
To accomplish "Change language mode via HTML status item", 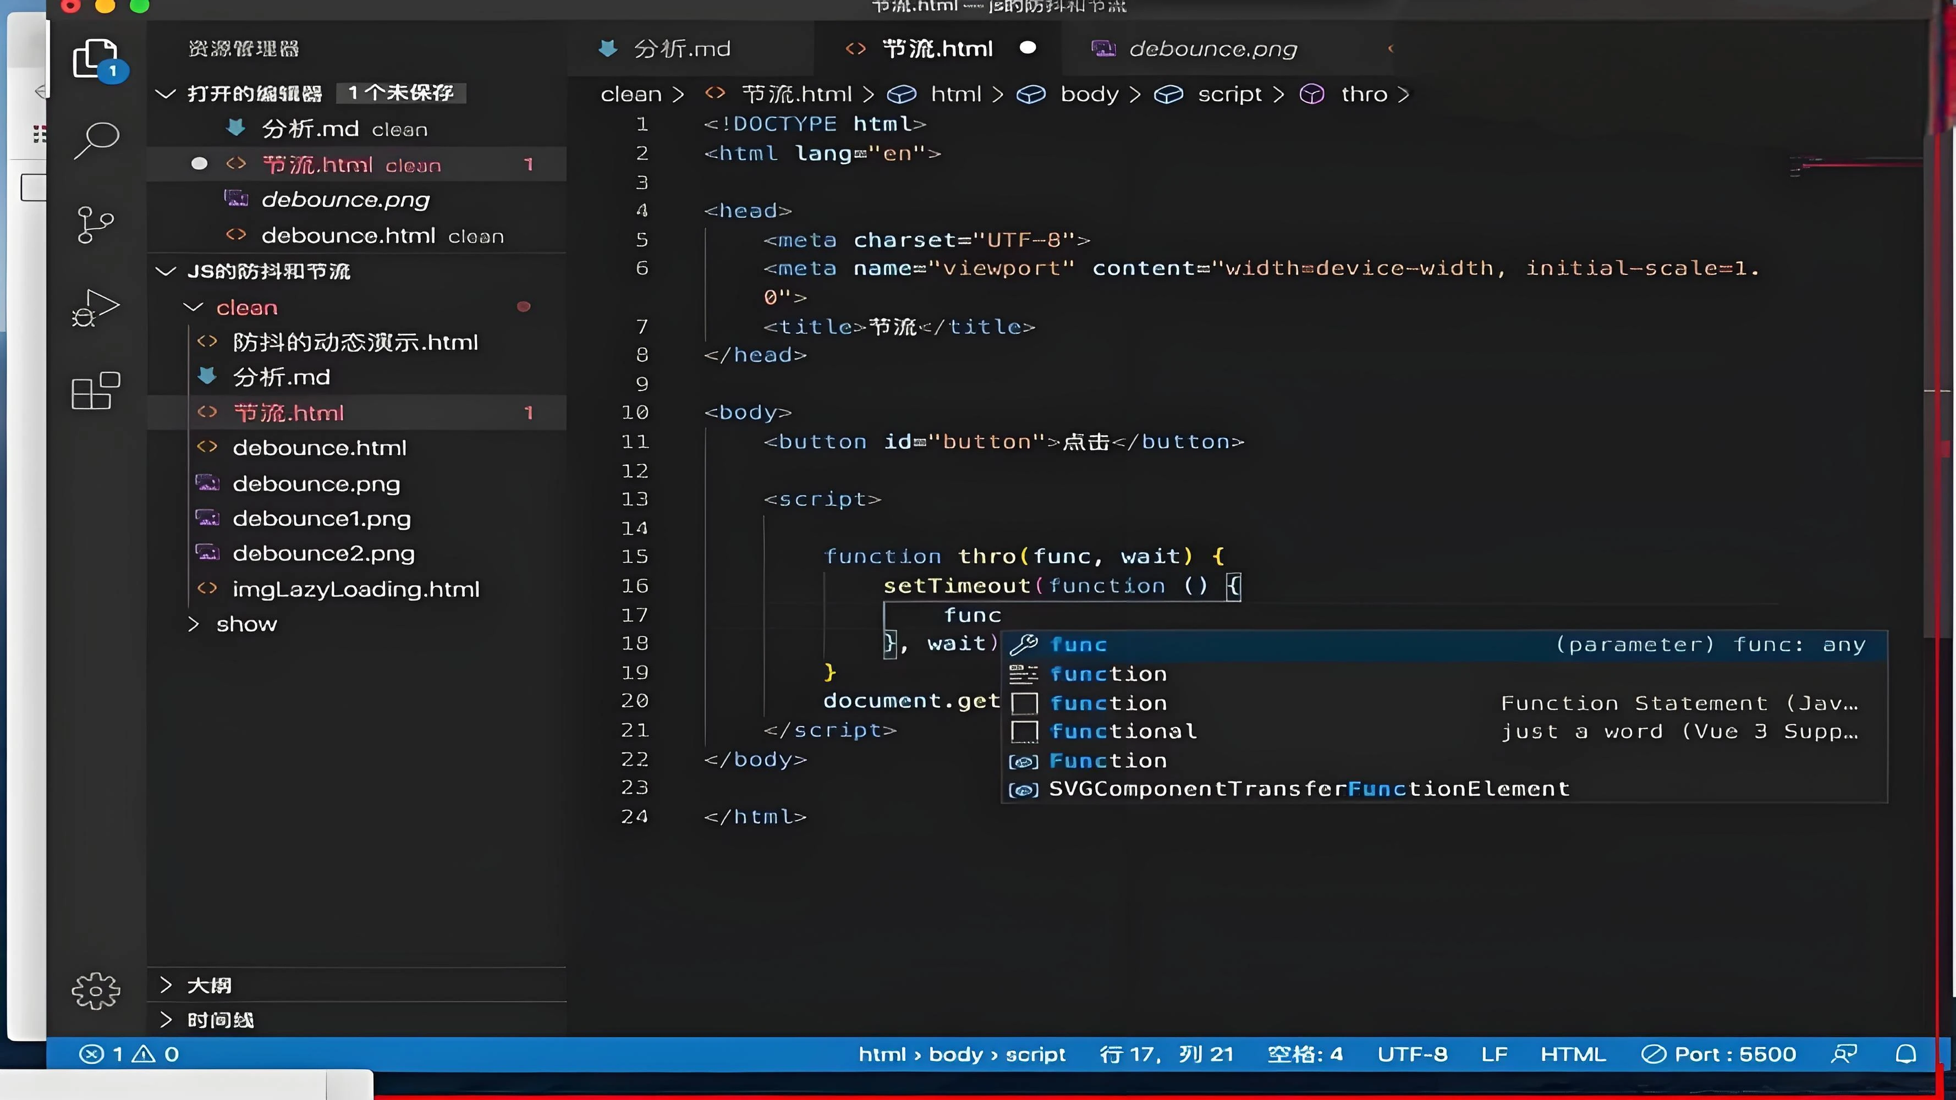I will 1573,1054.
